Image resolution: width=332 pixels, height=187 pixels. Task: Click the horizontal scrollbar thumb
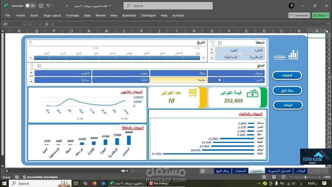(123, 171)
